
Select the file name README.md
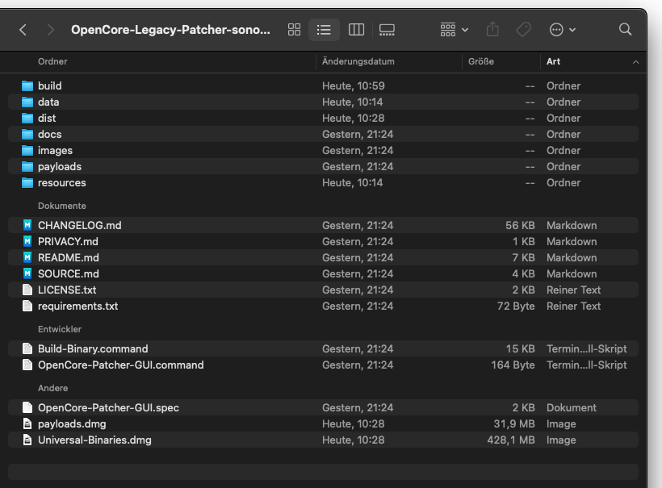tap(69, 257)
